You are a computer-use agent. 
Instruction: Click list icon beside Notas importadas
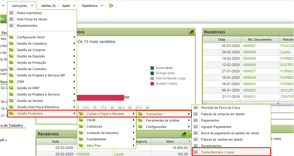pos(11,13)
